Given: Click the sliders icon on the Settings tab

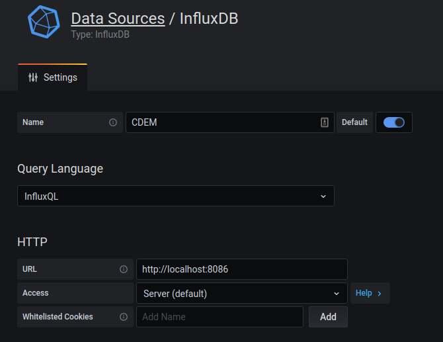Looking at the screenshot, I should [33, 77].
